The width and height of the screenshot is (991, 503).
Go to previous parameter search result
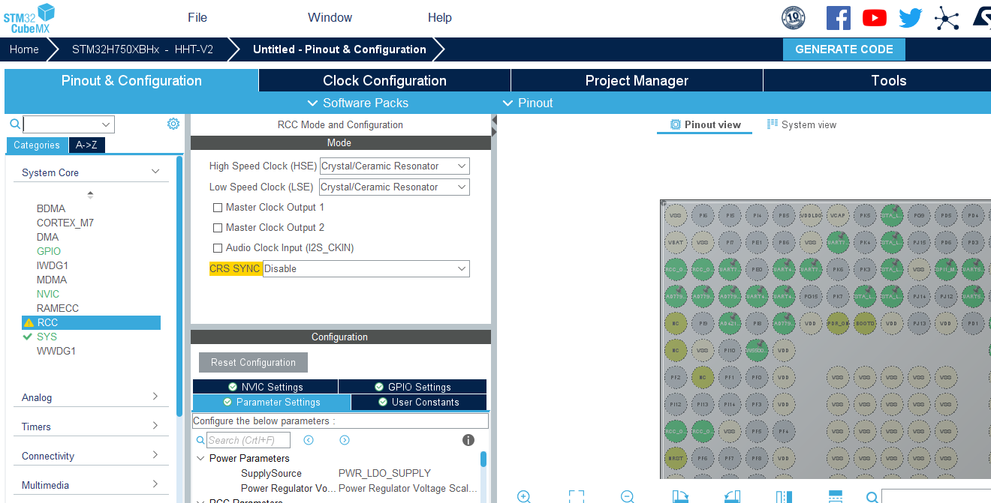(308, 440)
